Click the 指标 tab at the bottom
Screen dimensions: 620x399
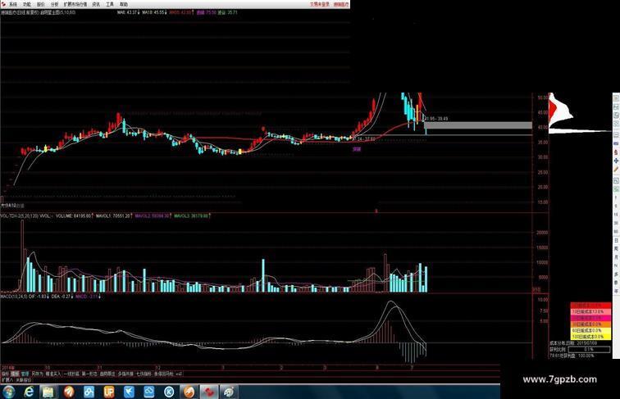(x=5, y=374)
